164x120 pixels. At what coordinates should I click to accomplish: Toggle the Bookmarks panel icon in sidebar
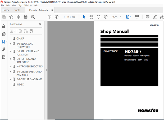(x=4, y=42)
